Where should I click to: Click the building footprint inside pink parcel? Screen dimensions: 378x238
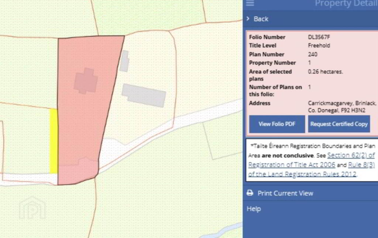[86, 81]
